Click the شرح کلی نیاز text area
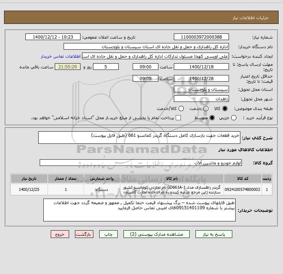 click(139, 138)
